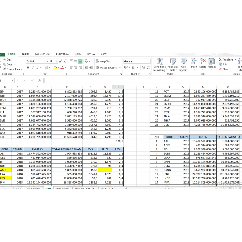The image size is (242, 242).
Task: Open the FORMULAS ribbon tab
Action: coord(63,54)
